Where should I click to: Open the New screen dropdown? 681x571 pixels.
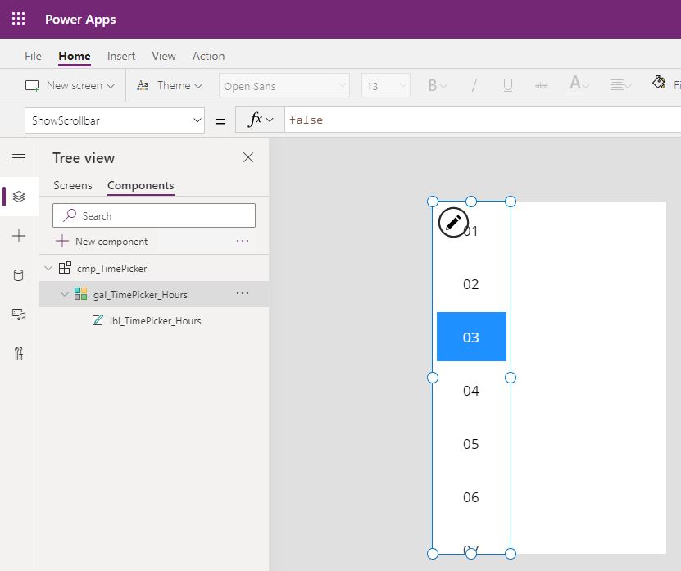click(70, 85)
